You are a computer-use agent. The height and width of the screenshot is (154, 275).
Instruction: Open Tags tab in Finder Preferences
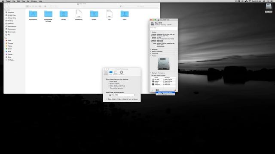111,73
